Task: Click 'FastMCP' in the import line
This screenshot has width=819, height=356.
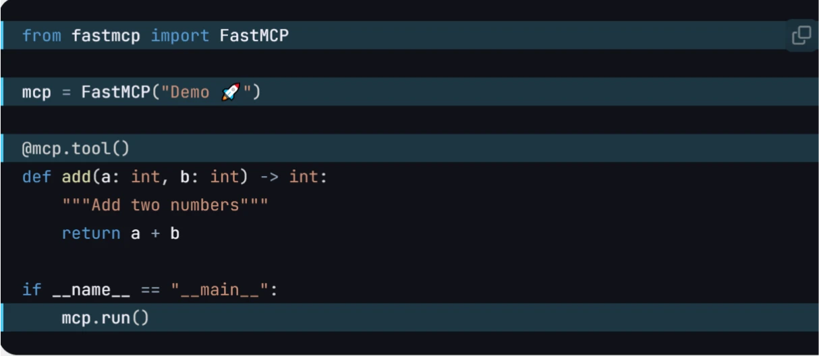Action: [x=254, y=36]
